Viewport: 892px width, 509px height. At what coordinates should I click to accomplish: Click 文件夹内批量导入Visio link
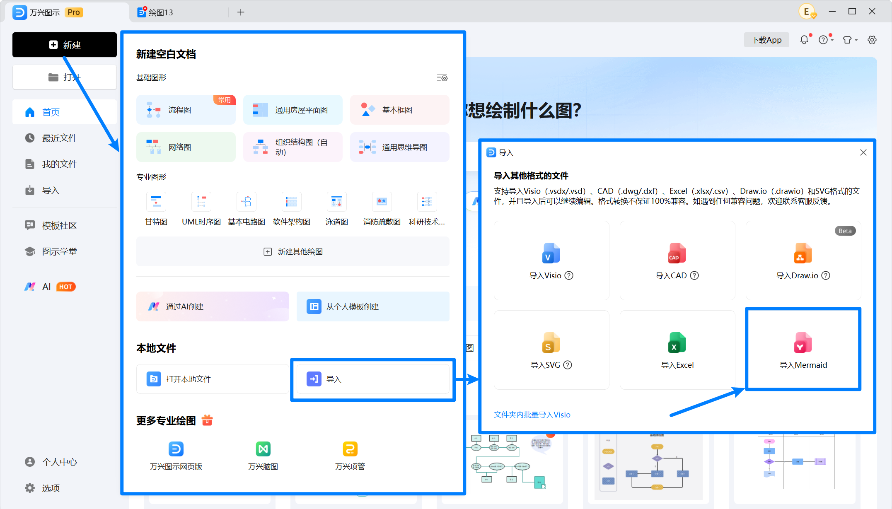pyautogui.click(x=532, y=415)
